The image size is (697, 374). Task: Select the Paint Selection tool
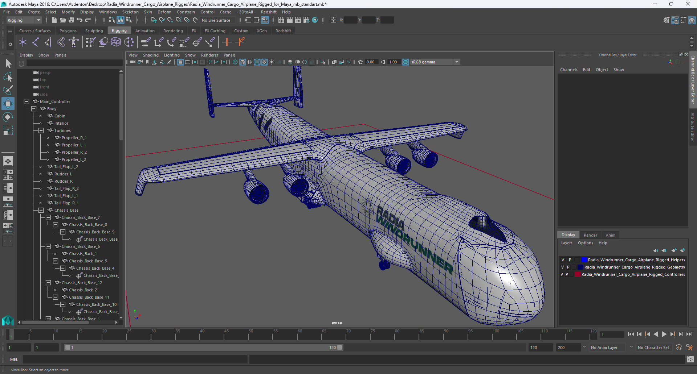(x=8, y=90)
